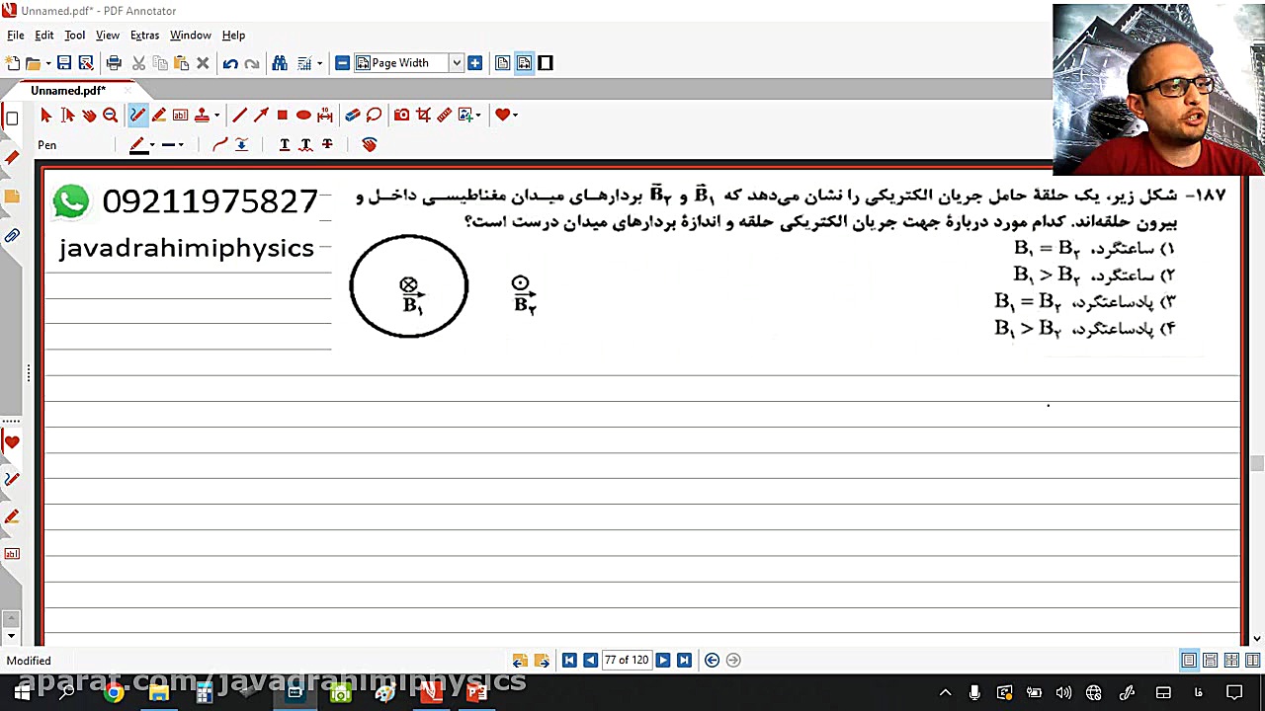Choose the Stamp tool
Screen dimensions: 1265x711
coord(201,115)
